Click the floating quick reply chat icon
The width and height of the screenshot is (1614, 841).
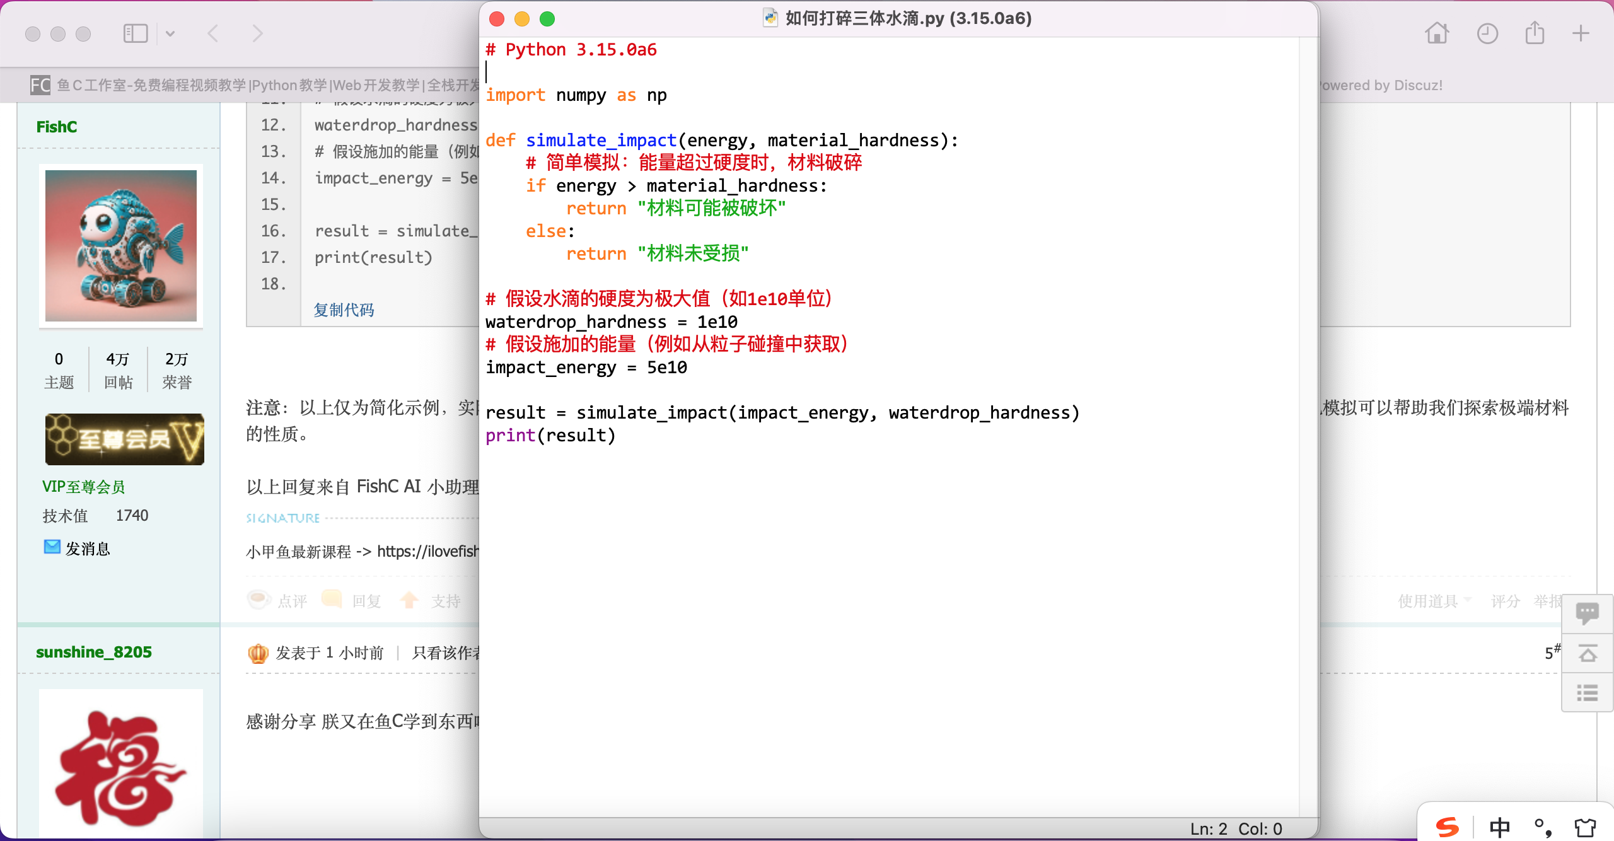(x=1587, y=612)
